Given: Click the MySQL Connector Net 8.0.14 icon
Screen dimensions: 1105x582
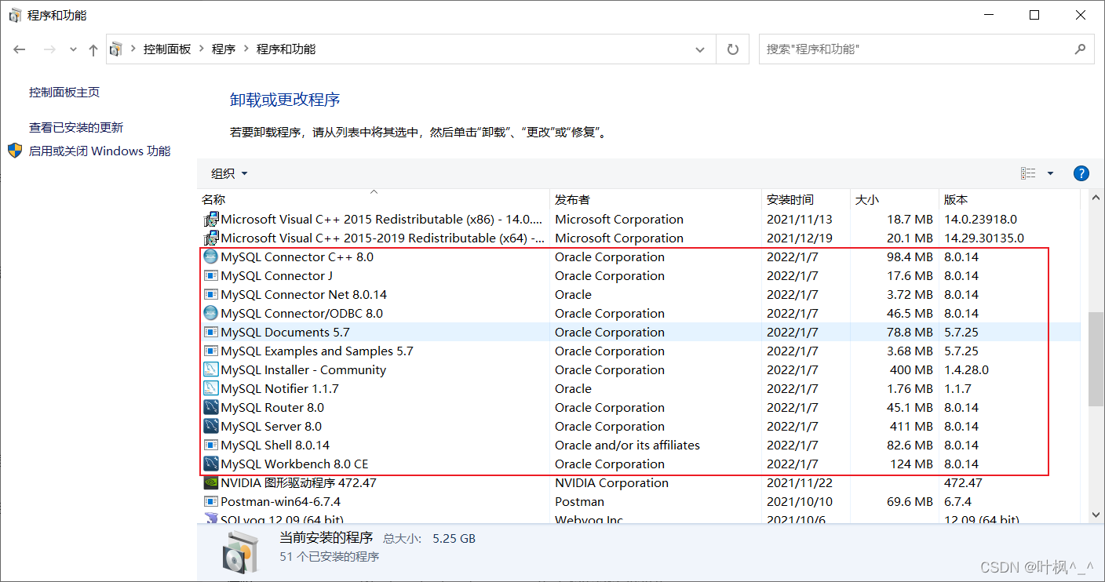Looking at the screenshot, I should pos(210,294).
